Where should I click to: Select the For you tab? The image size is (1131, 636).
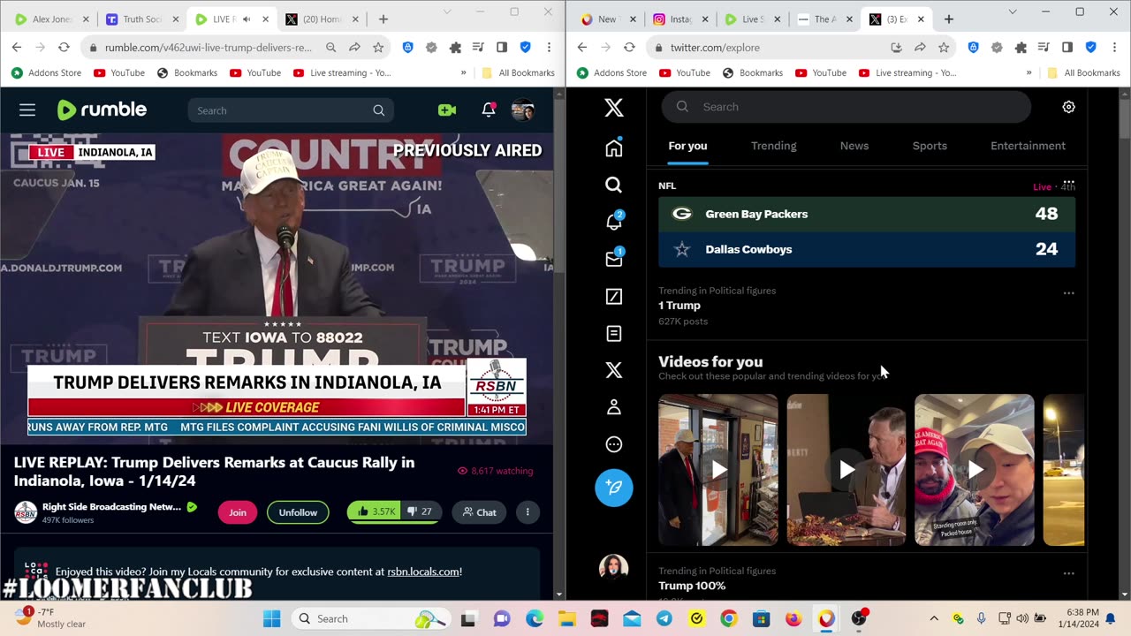[687, 146]
